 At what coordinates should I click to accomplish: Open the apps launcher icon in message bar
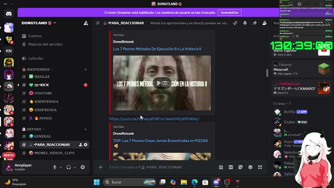(260, 167)
